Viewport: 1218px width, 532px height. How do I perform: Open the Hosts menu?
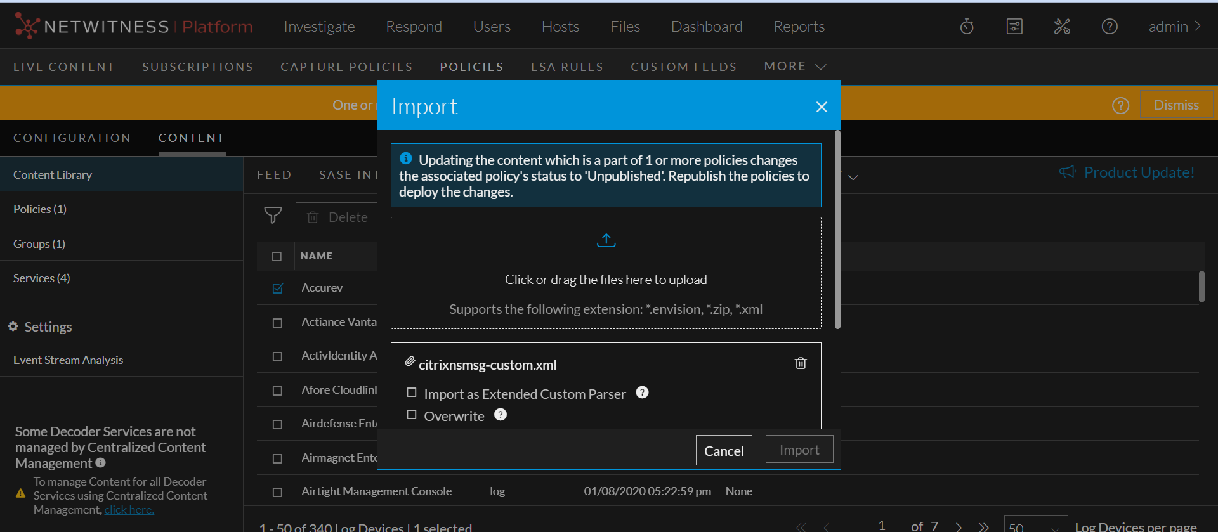click(560, 27)
